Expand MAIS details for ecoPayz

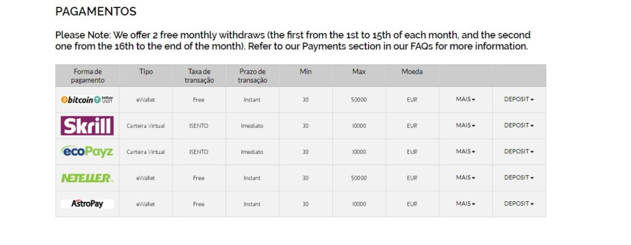[x=466, y=151]
